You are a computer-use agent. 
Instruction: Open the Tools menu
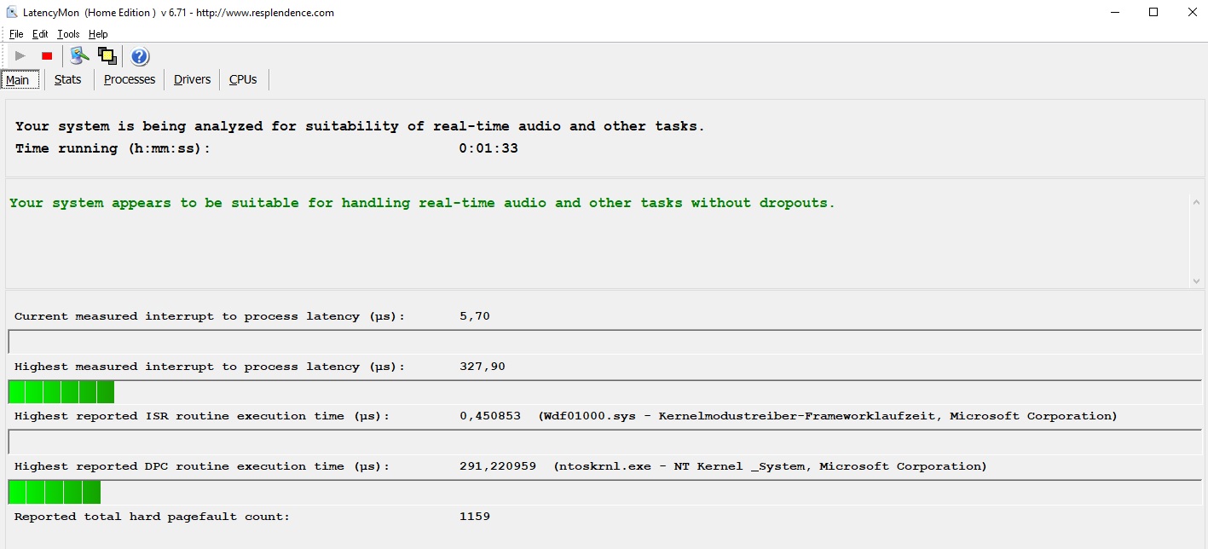[68, 34]
